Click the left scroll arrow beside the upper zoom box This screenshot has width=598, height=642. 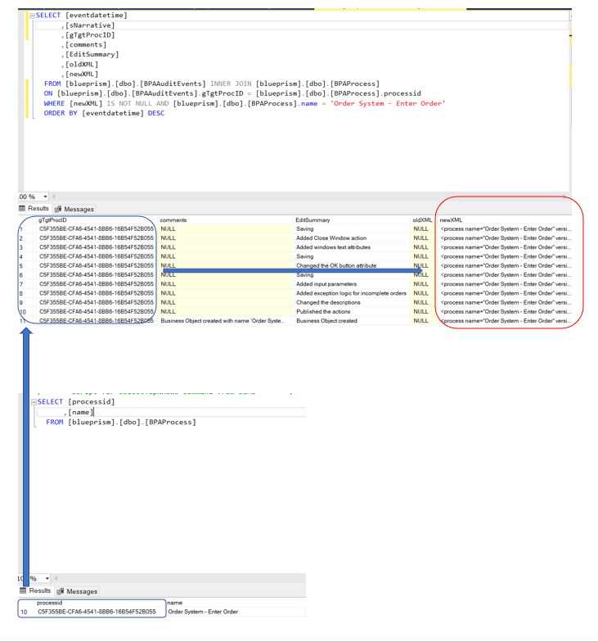[x=54, y=197]
